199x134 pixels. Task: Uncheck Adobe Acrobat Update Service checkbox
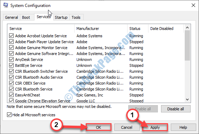[x=11, y=36]
